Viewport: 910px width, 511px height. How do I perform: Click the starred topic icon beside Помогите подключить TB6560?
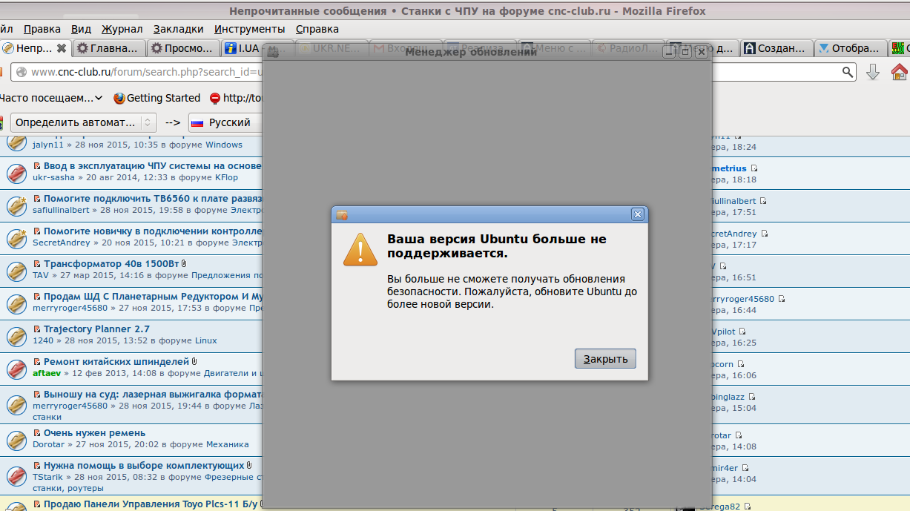[x=16, y=205]
